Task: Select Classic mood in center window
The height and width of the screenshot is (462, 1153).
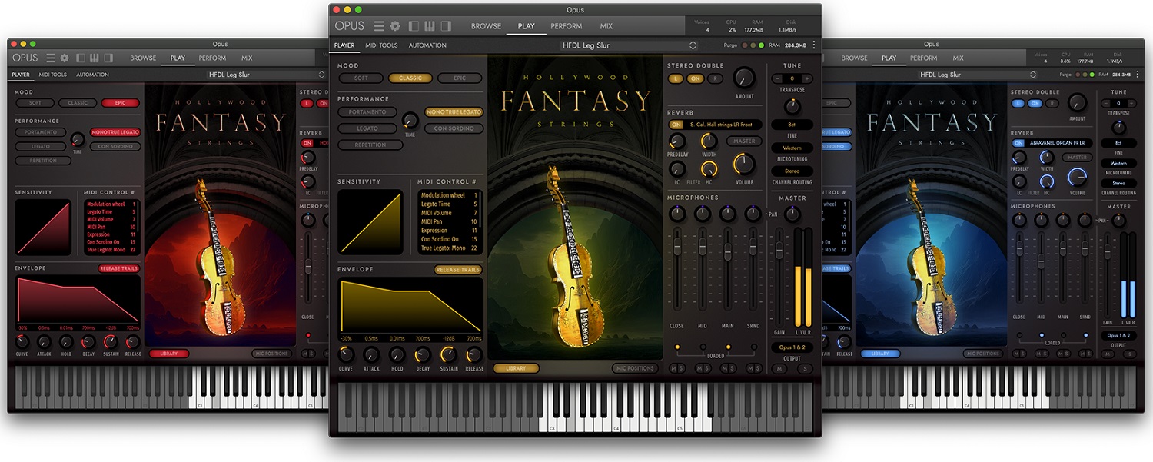Action: pos(410,78)
